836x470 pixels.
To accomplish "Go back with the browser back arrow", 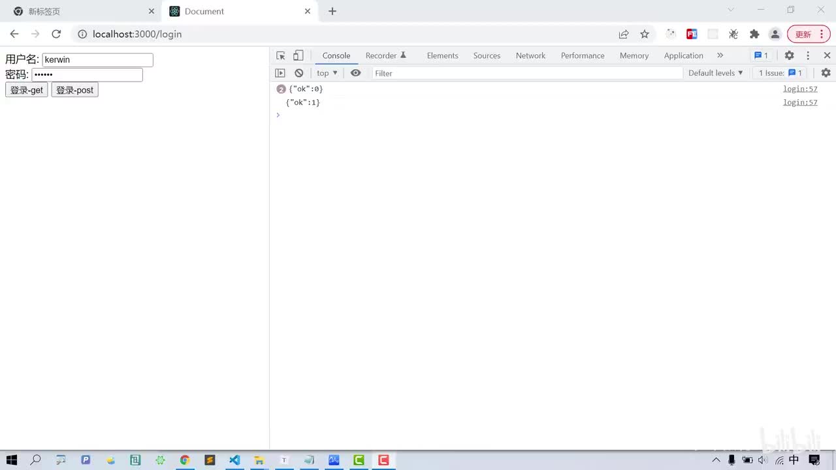I will tap(14, 34).
